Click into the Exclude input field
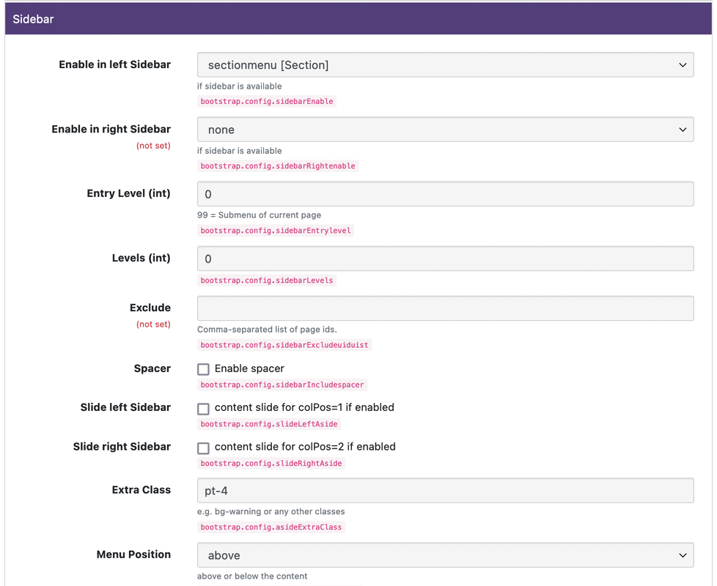Screen dimensions: 717x586 coord(446,308)
